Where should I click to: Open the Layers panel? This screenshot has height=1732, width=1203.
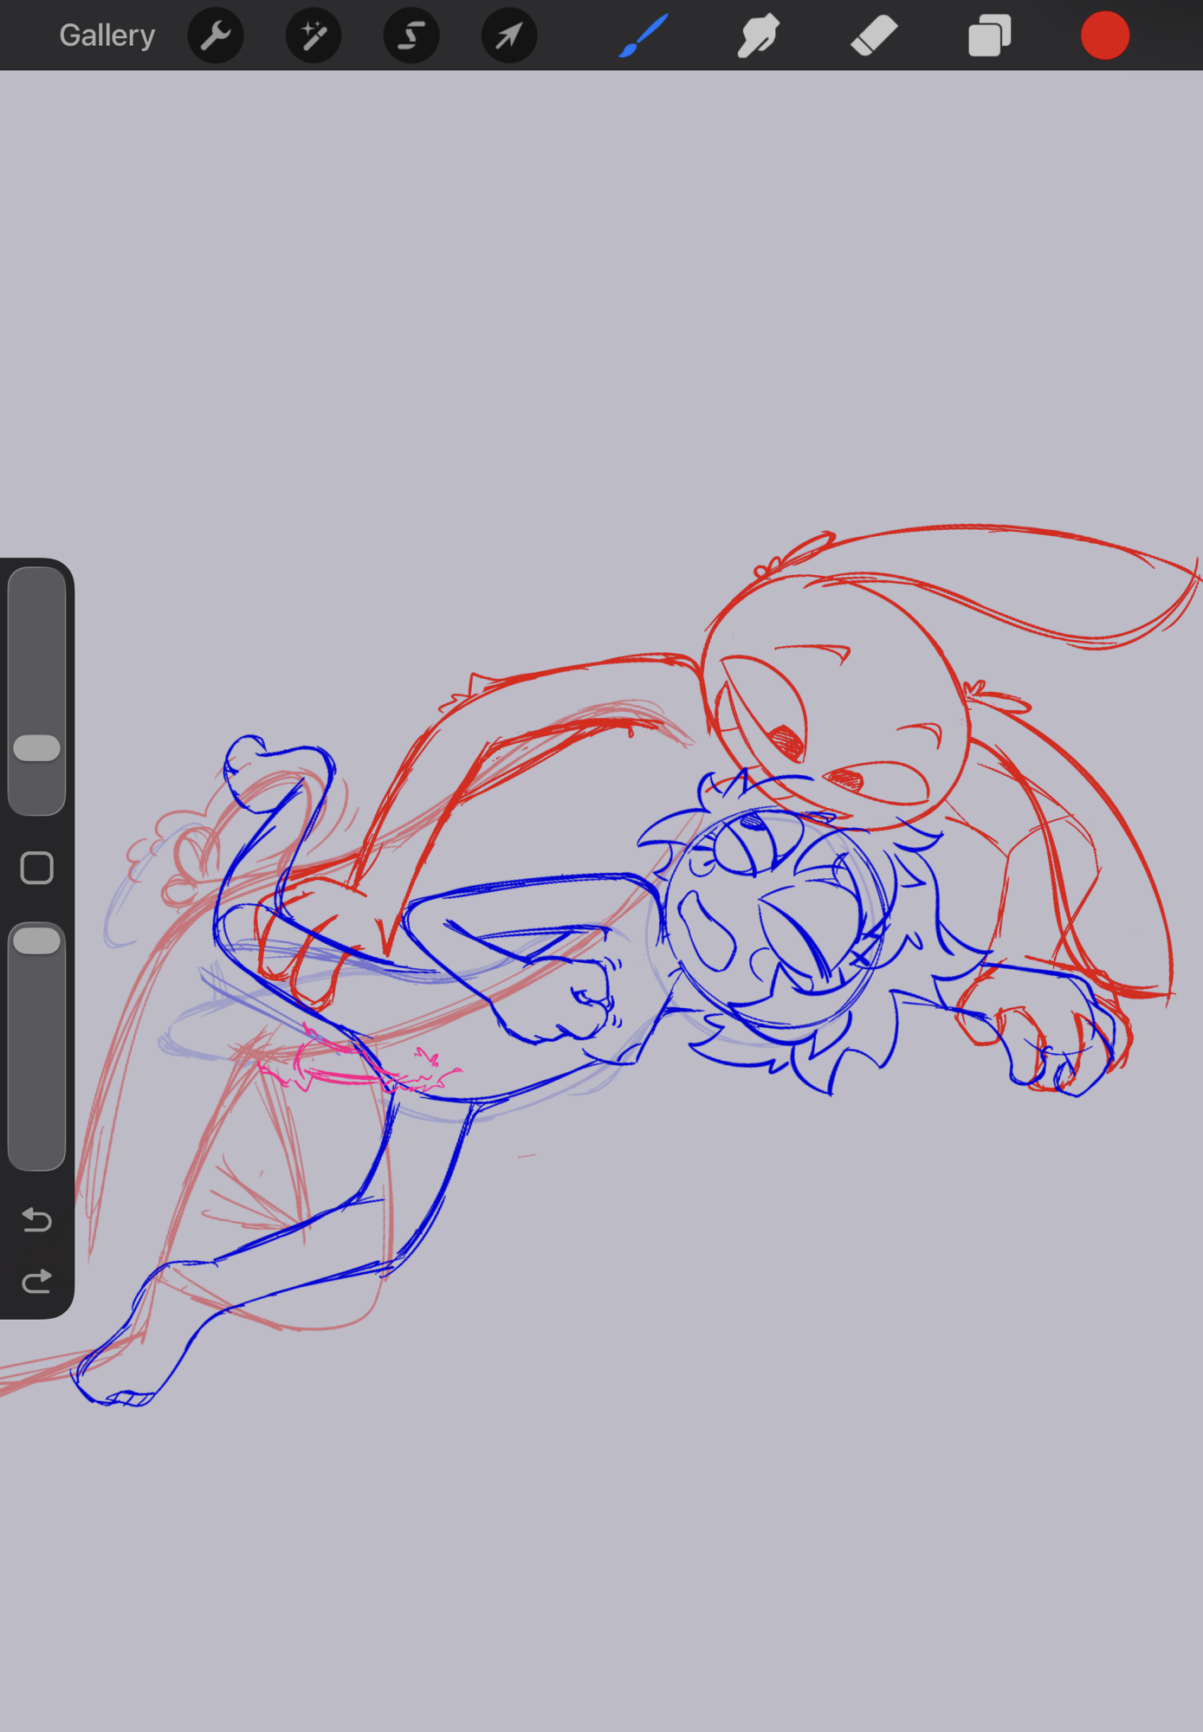coord(989,36)
